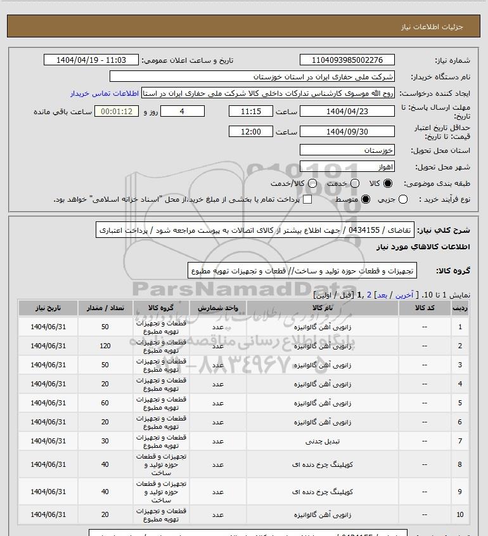The image size is (488, 536).
Task: Click اطلاعات کالاهای مورد نیاز section heading
Action: [423, 247]
